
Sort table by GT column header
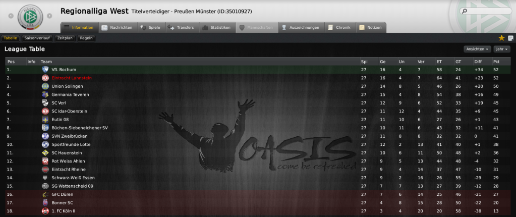(x=458, y=62)
